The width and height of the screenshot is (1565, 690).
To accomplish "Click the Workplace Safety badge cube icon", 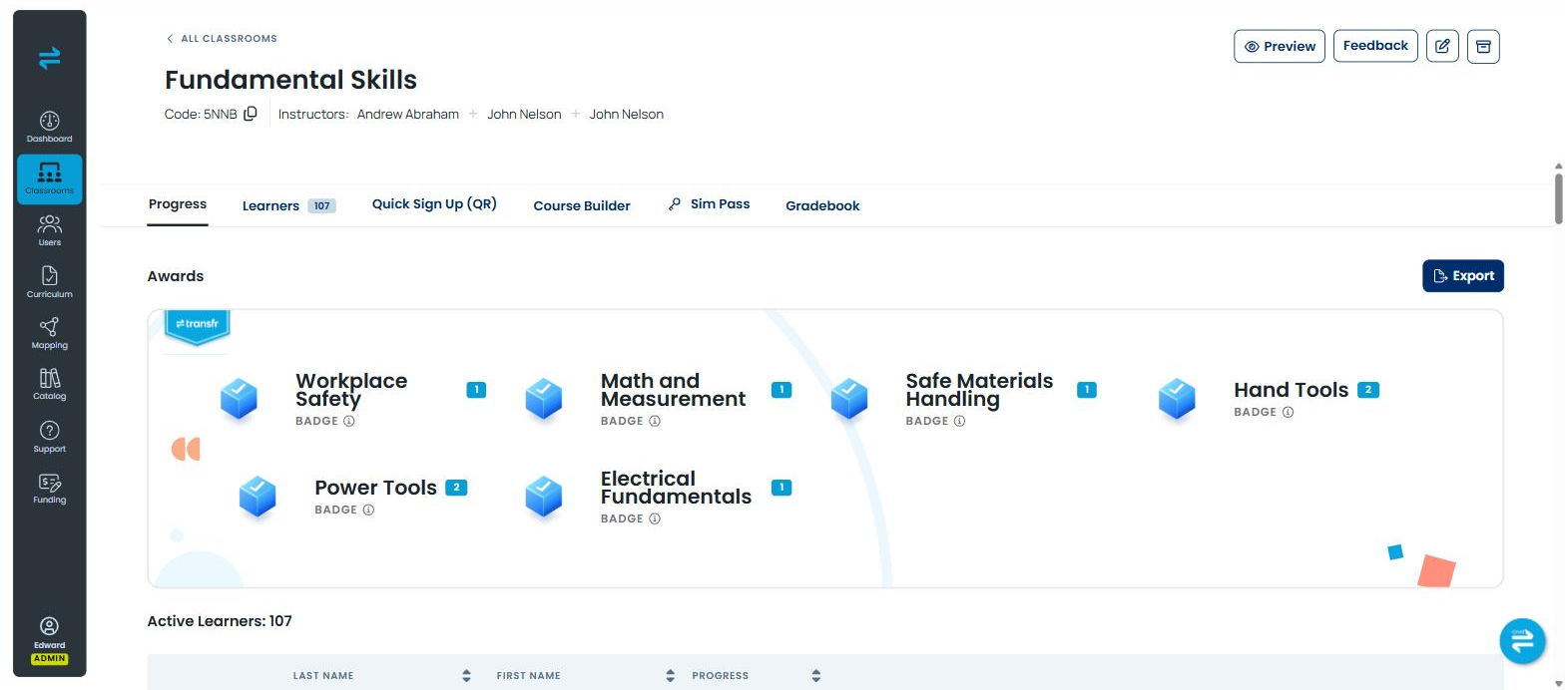I will coord(240,399).
